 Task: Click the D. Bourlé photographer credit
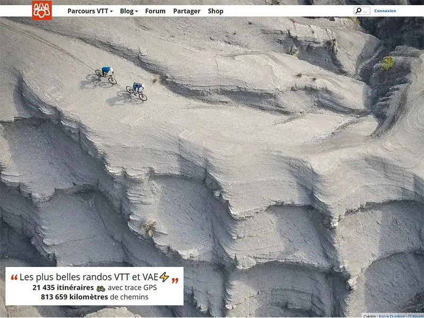(415, 316)
